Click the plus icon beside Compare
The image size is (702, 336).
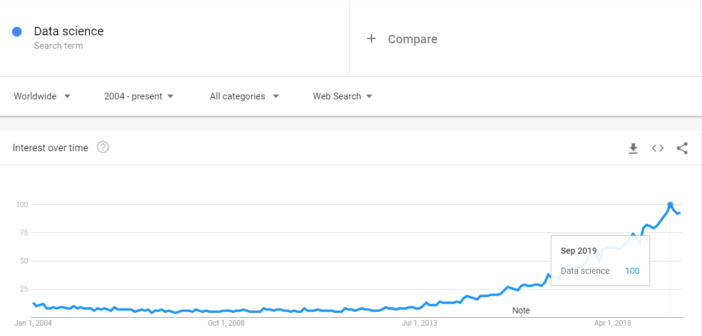[371, 39]
